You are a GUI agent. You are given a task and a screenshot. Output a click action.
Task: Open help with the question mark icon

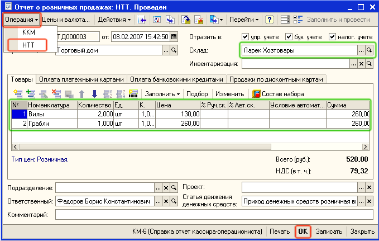269,20
